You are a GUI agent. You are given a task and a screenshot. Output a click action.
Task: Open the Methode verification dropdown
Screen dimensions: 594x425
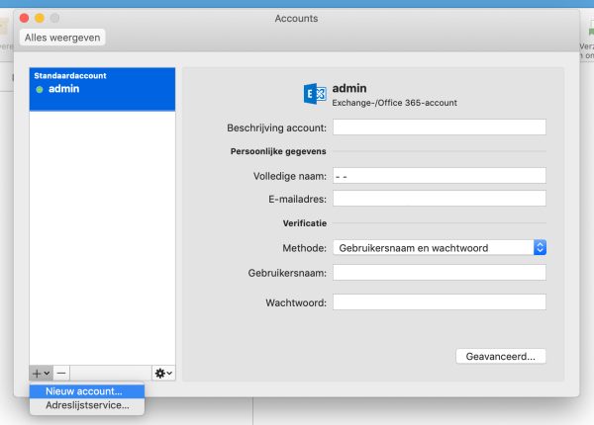(440, 248)
